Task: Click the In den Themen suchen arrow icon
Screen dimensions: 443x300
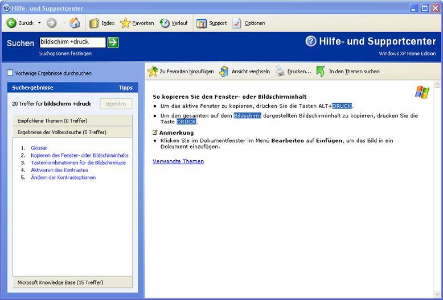Action: pos(321,72)
